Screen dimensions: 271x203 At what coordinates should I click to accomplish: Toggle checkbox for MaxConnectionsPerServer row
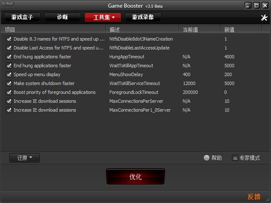(x=9, y=101)
